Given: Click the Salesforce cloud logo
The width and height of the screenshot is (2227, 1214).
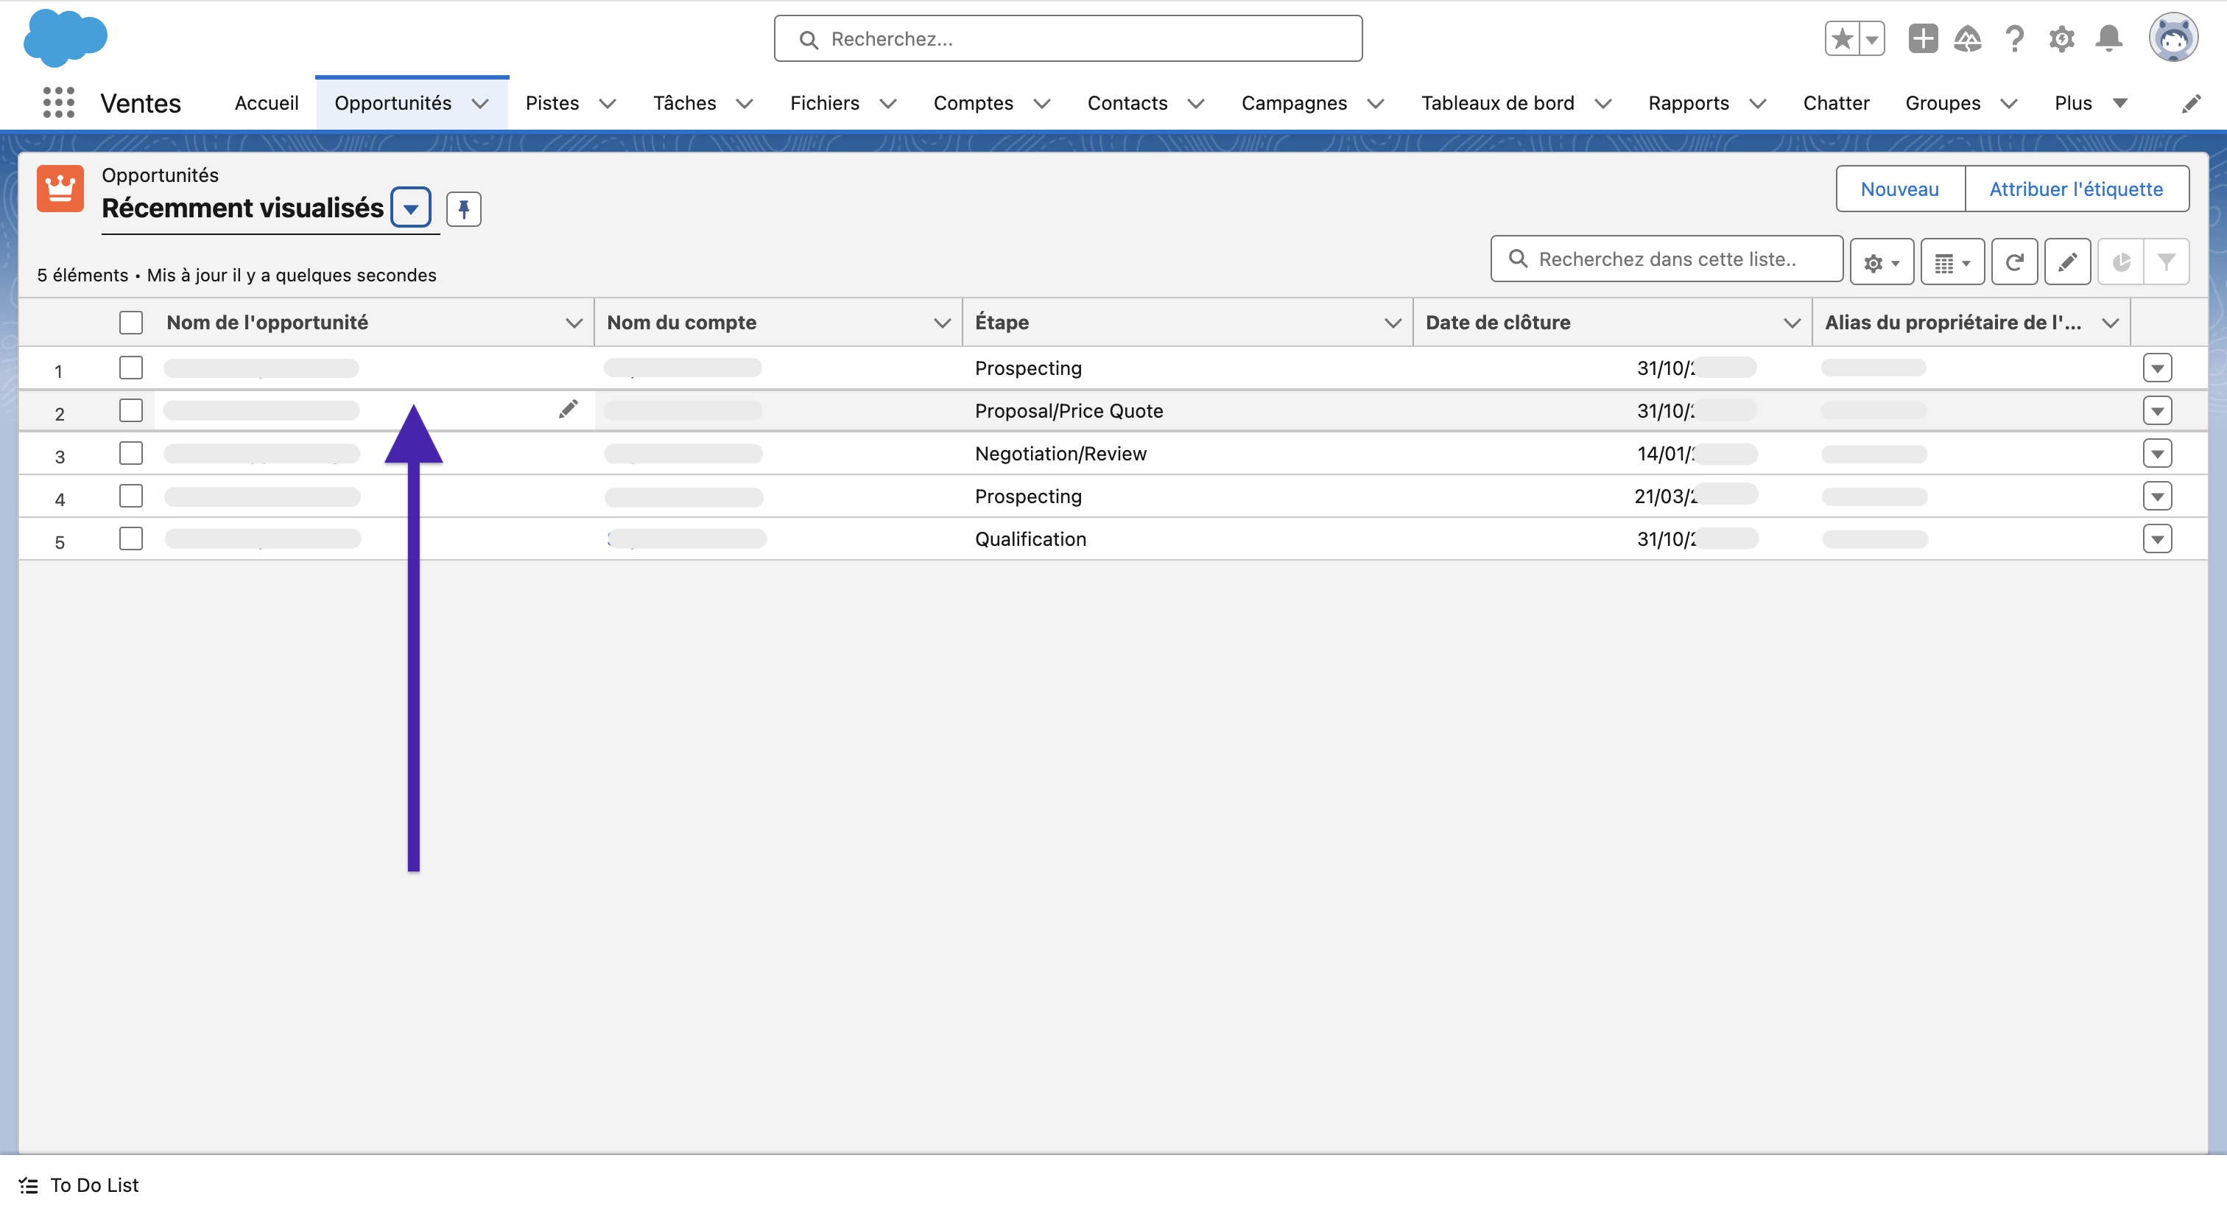Looking at the screenshot, I should point(65,38).
